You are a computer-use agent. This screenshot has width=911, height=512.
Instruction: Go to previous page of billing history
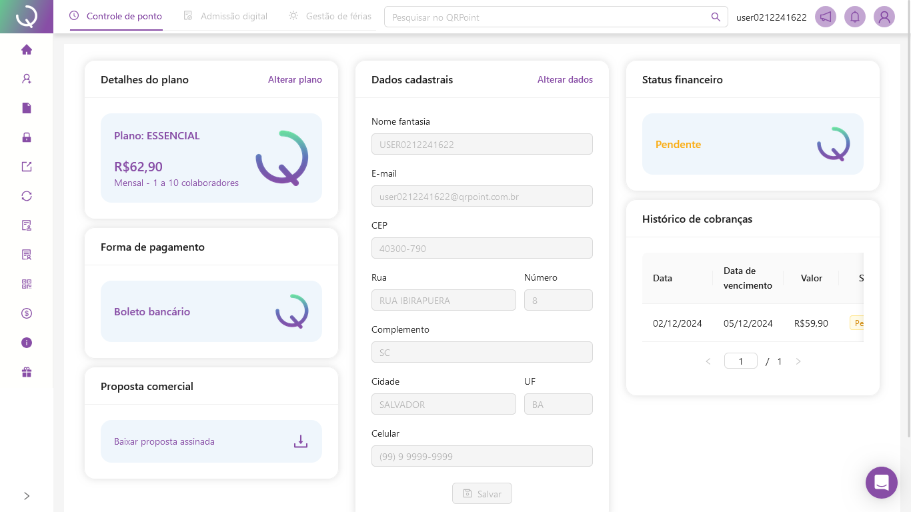(x=708, y=361)
